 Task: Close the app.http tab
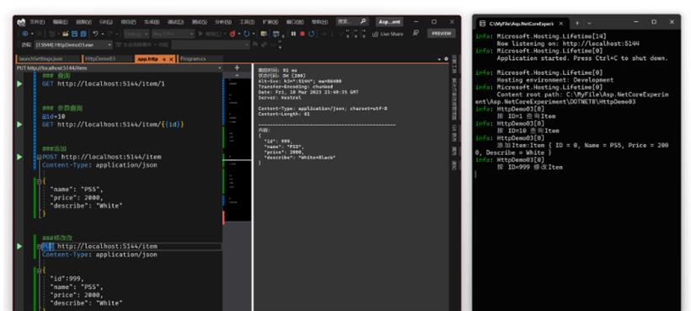171,59
